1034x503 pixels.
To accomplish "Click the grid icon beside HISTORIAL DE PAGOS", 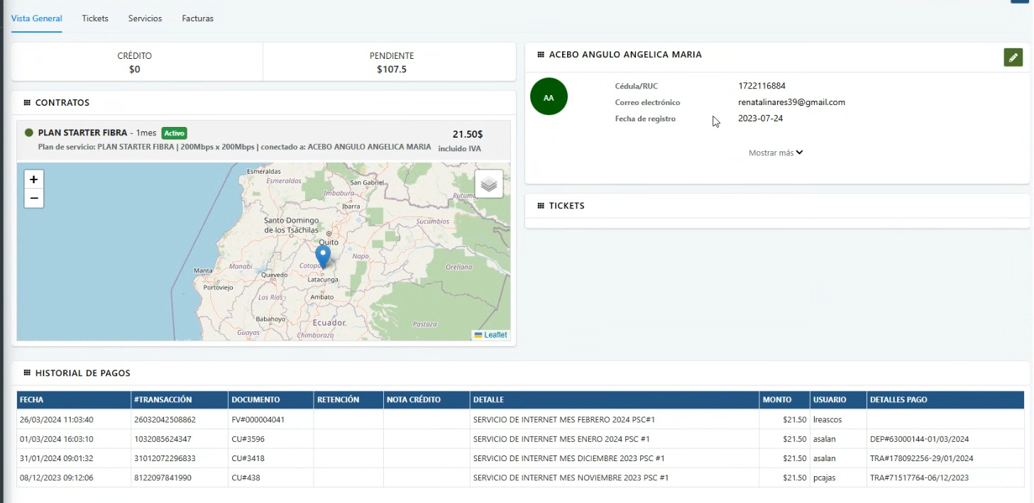I will (x=27, y=373).
